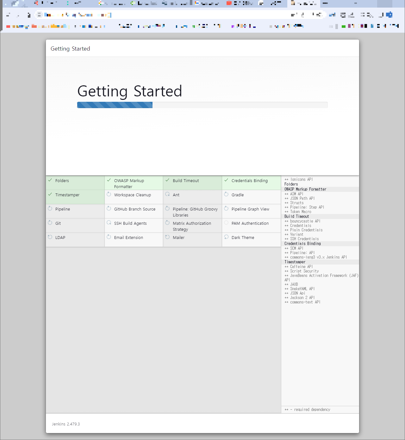Click the 'Pipeline Graph View' plugin name
The image size is (405, 440).
(x=250, y=209)
